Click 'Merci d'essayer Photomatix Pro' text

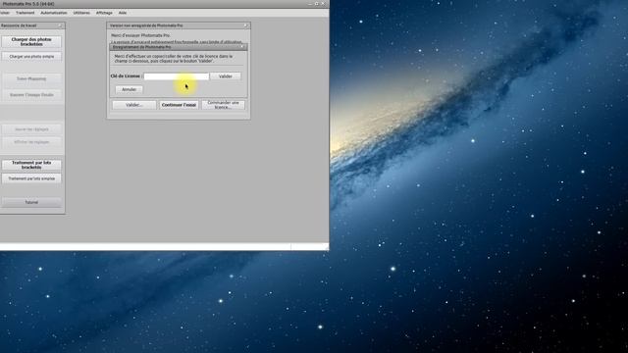[x=140, y=35]
